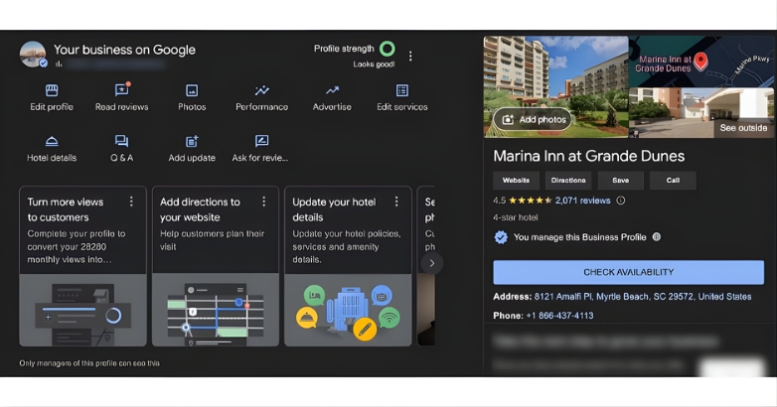Open the Advertise trend arrow icon
The width and height of the screenshot is (777, 407).
point(332,90)
